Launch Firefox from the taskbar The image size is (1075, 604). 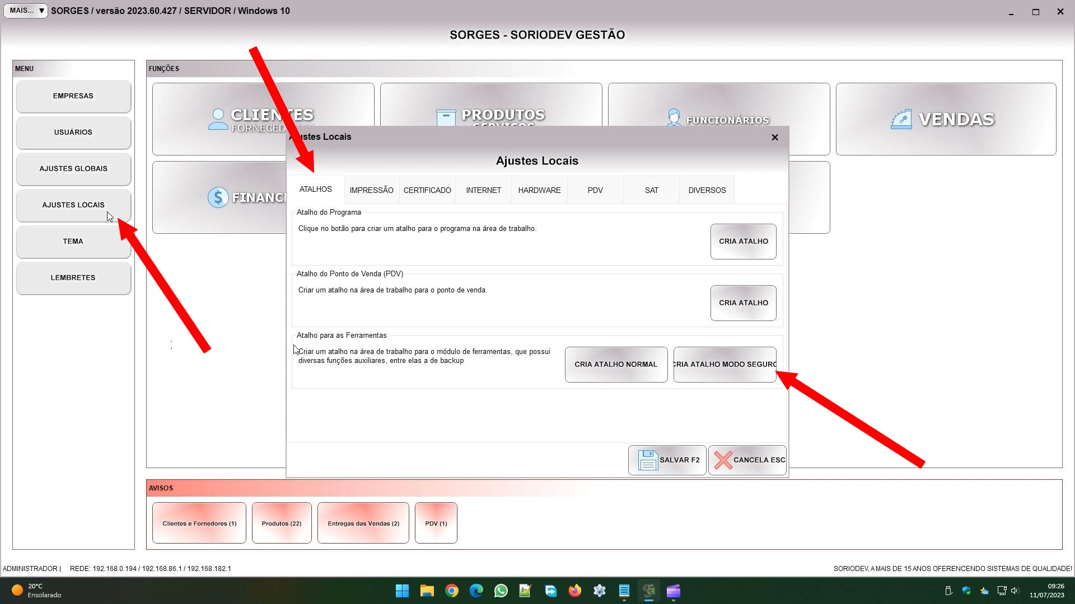[x=575, y=591]
